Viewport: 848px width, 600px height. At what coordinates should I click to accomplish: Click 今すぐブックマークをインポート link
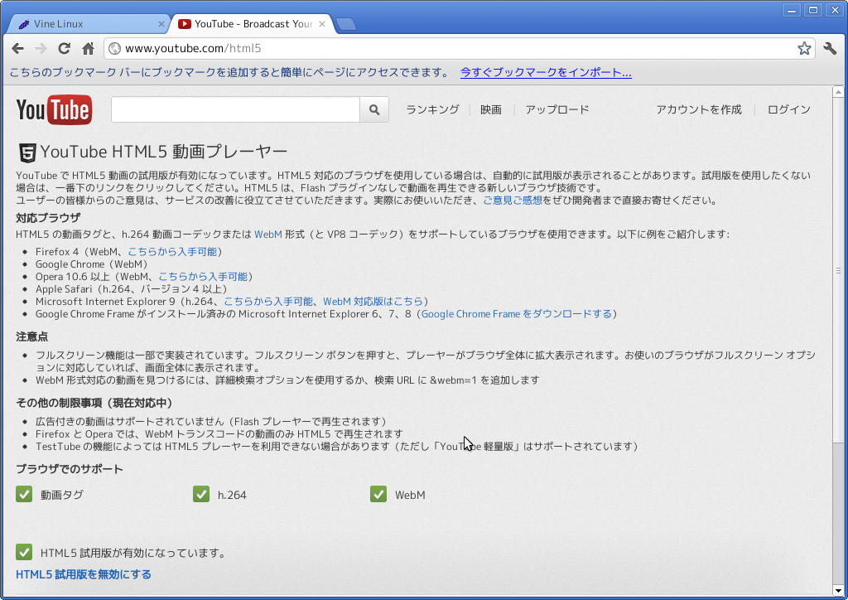(546, 72)
